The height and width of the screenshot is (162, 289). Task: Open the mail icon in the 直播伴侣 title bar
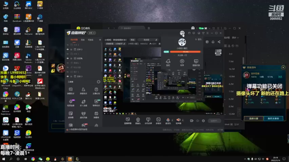click(x=189, y=33)
